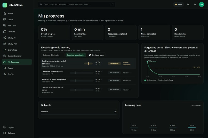Click the 28 Sep learning time bar
Screen dimensions: 208x138
(x=173, y=128)
